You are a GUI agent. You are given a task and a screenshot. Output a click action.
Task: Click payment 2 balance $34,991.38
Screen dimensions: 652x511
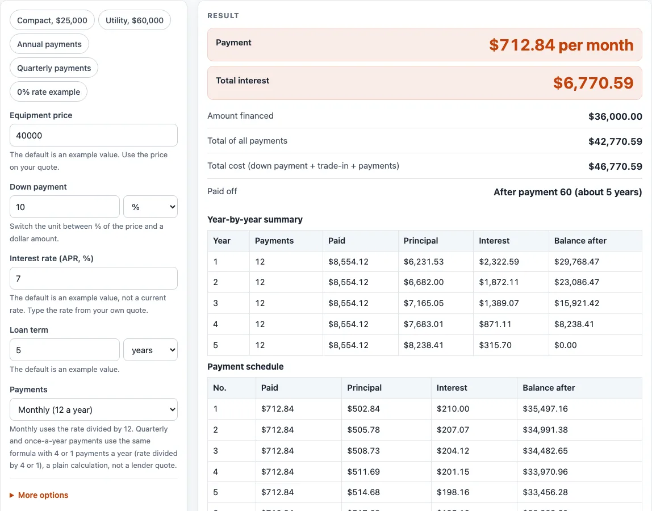[x=545, y=429]
